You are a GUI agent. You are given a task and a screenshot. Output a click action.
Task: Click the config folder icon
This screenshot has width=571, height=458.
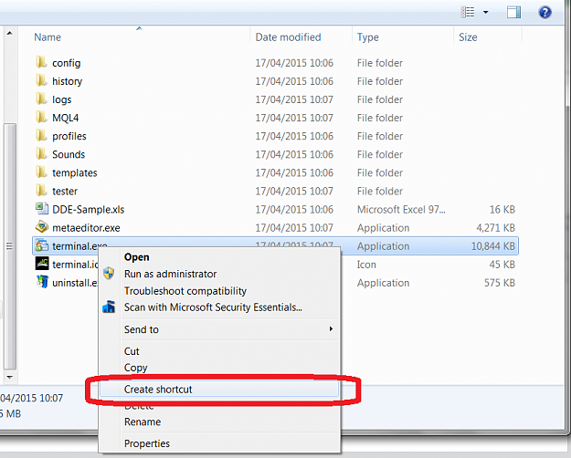(x=41, y=62)
